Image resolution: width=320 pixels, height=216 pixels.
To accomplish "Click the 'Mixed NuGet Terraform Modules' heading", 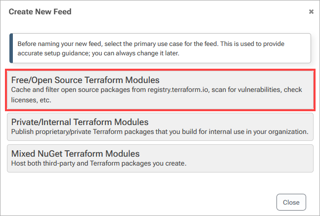I will point(75,154).
